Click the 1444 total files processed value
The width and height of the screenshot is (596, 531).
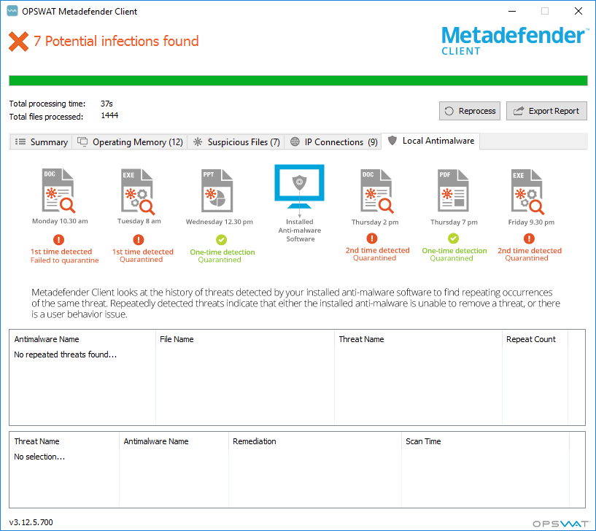109,115
